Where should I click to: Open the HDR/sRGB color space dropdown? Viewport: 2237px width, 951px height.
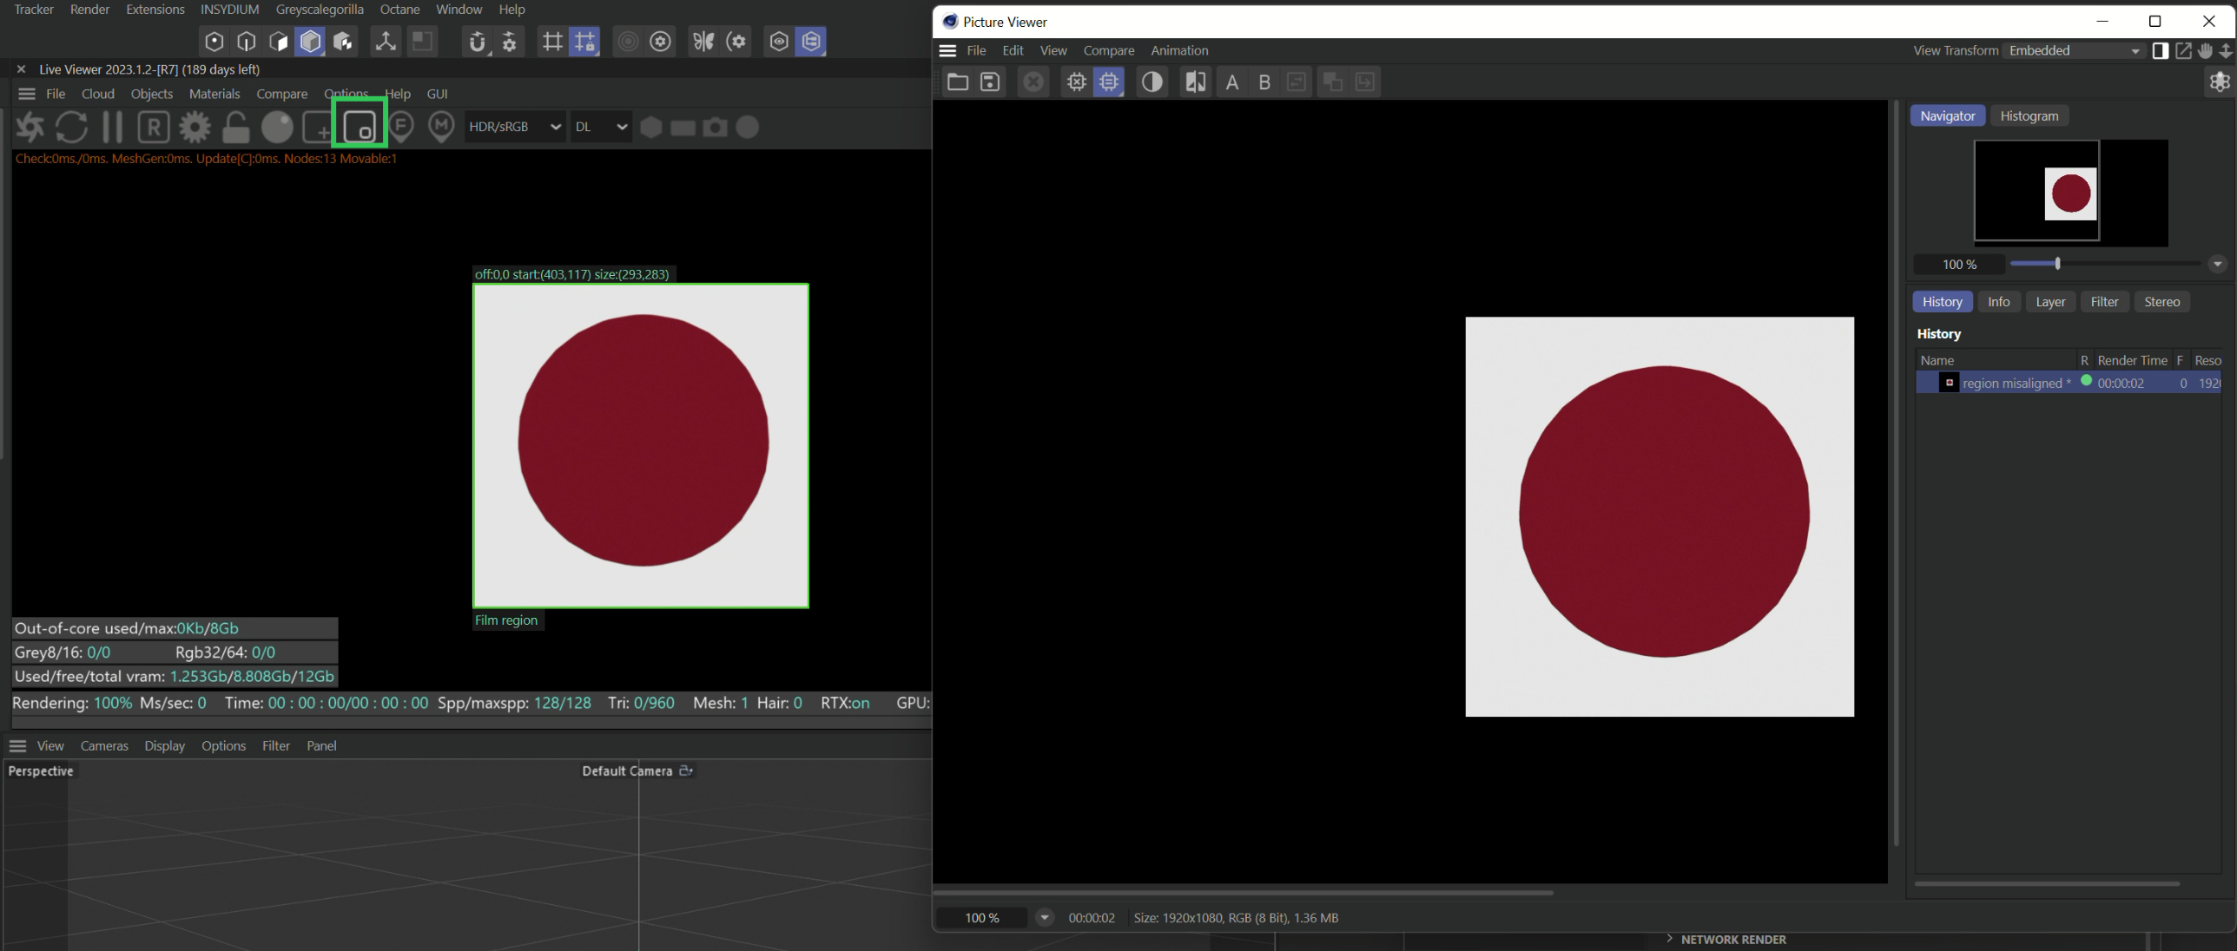514,128
